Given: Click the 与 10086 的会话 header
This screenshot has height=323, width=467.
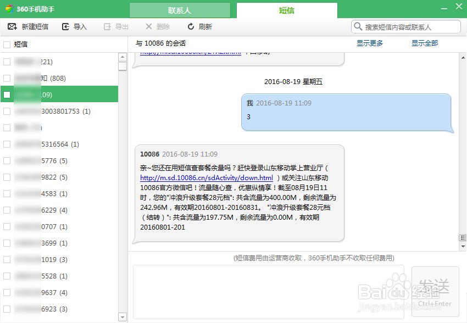Looking at the screenshot, I should coord(160,43).
